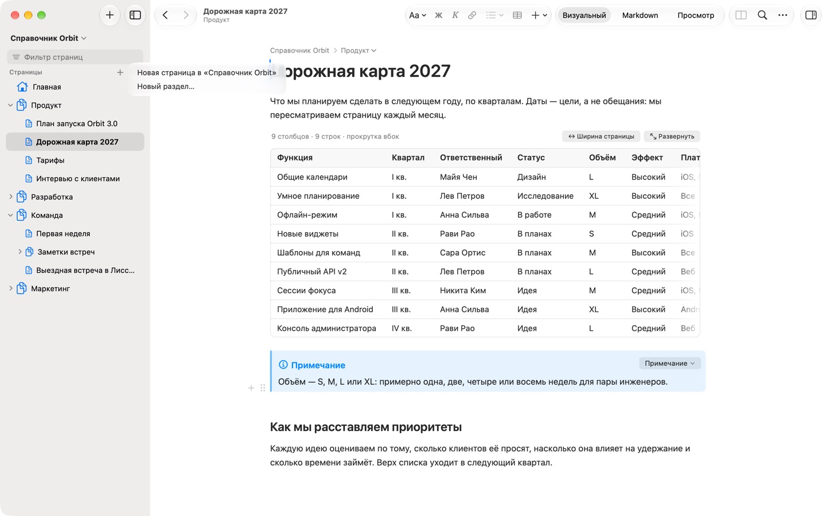This screenshot has width=826, height=516.
Task: Open the more options ellipsis menu
Action: pyautogui.click(x=783, y=15)
